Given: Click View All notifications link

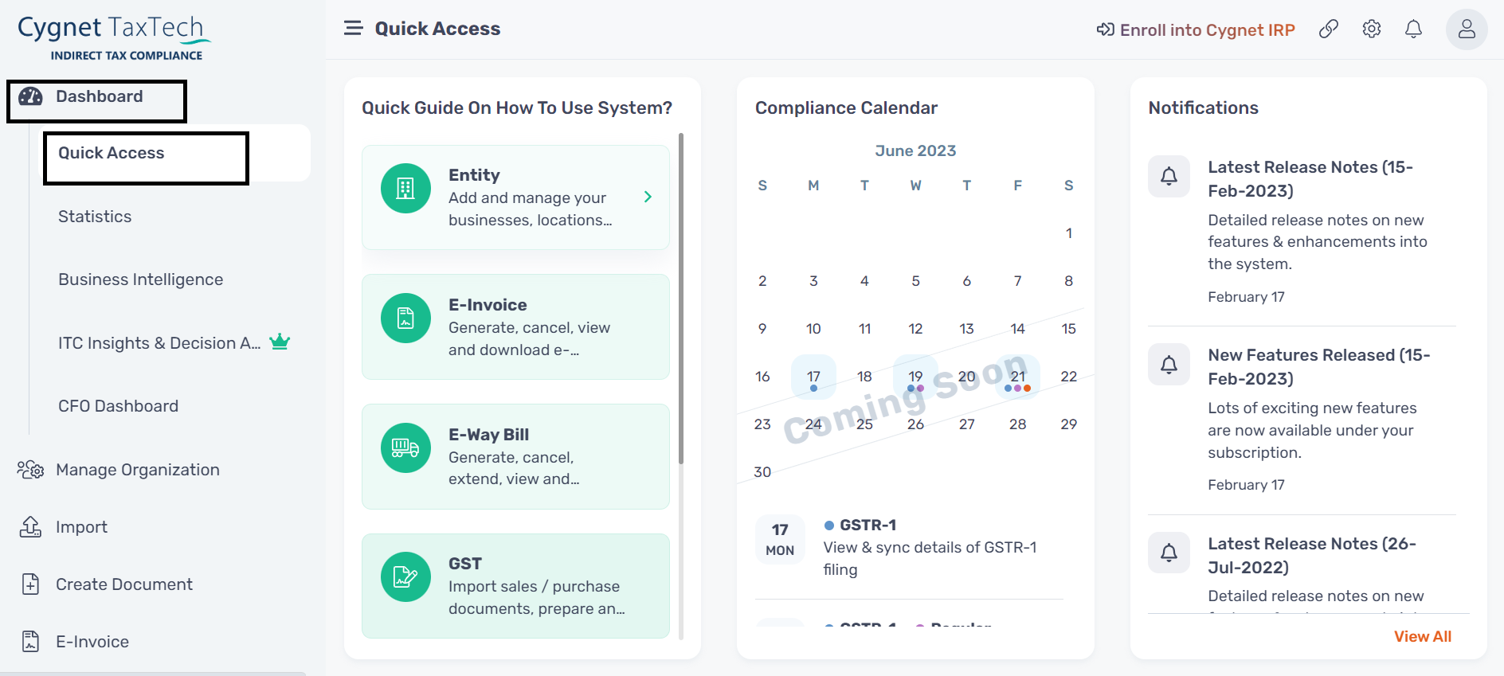Looking at the screenshot, I should (1422, 636).
